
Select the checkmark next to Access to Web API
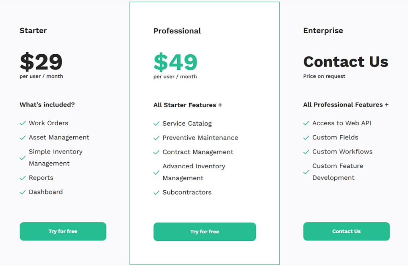point(306,123)
